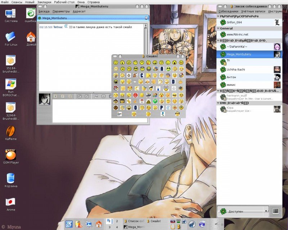The width and height of the screenshot is (288, 230).
Task: Choose the letter O smiley
Action: tap(135, 108)
